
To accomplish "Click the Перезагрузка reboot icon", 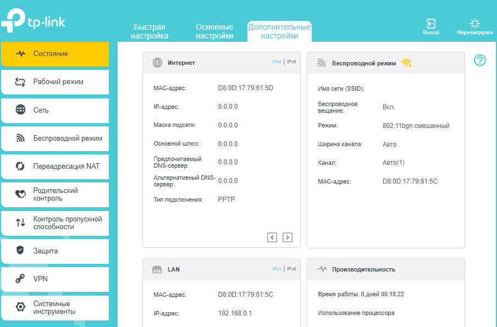I will point(474,24).
